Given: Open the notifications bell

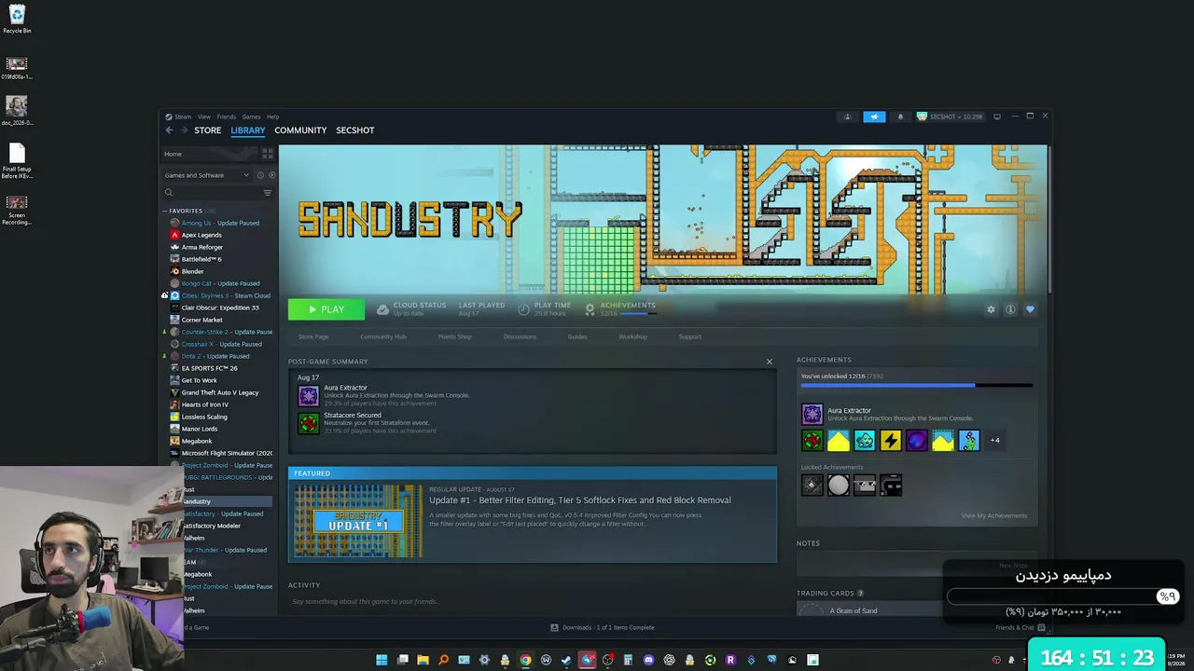Looking at the screenshot, I should click(900, 116).
